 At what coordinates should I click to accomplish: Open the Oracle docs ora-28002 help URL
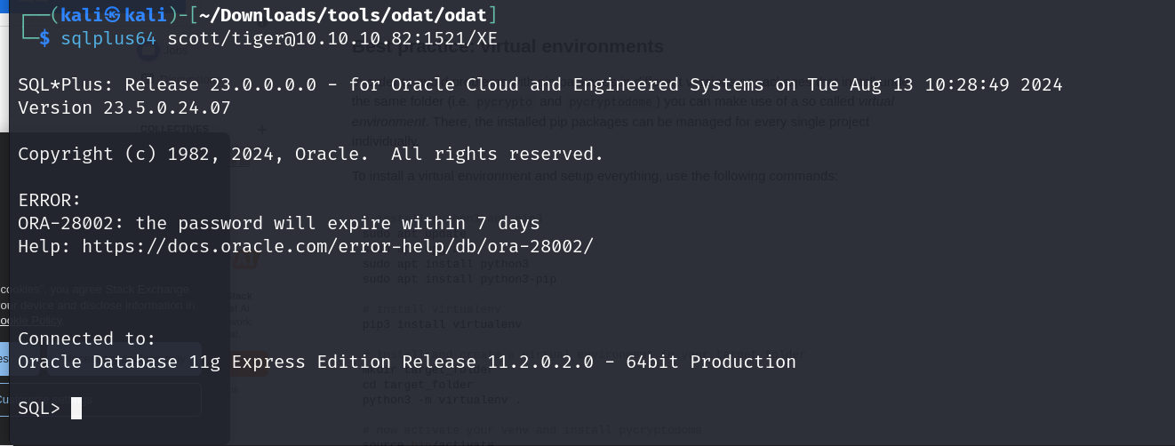pos(338,246)
